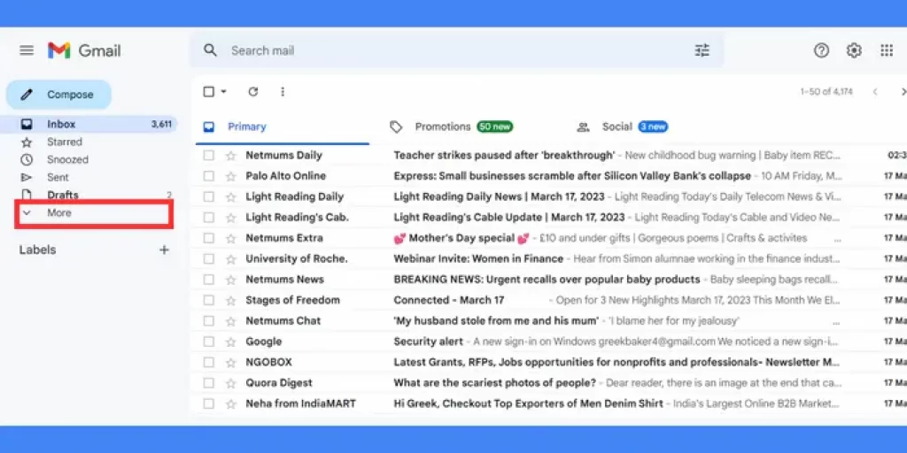
Task: Open the Google apps grid icon
Action: [887, 50]
